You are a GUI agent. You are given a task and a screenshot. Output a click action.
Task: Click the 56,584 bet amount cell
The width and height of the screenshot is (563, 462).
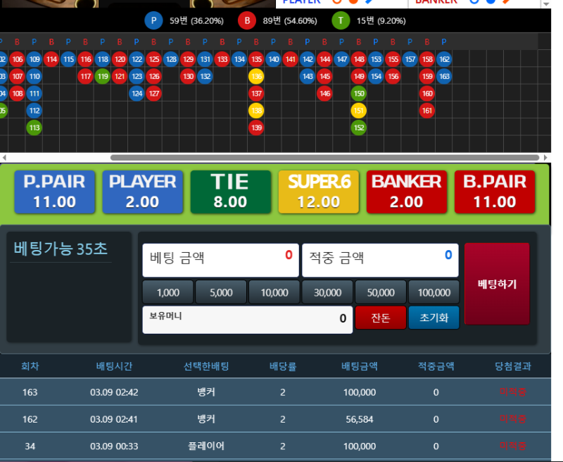coord(360,419)
